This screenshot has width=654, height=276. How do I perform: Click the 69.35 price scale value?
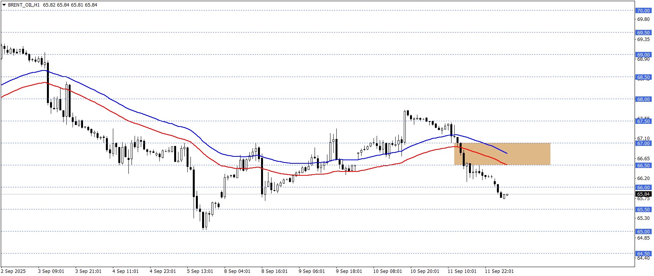pos(643,39)
